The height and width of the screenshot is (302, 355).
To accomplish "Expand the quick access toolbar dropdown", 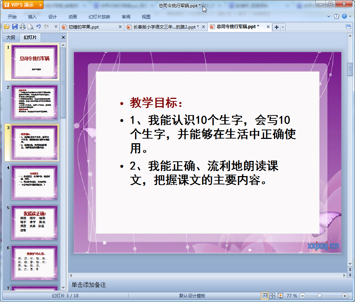I will pos(56,27).
